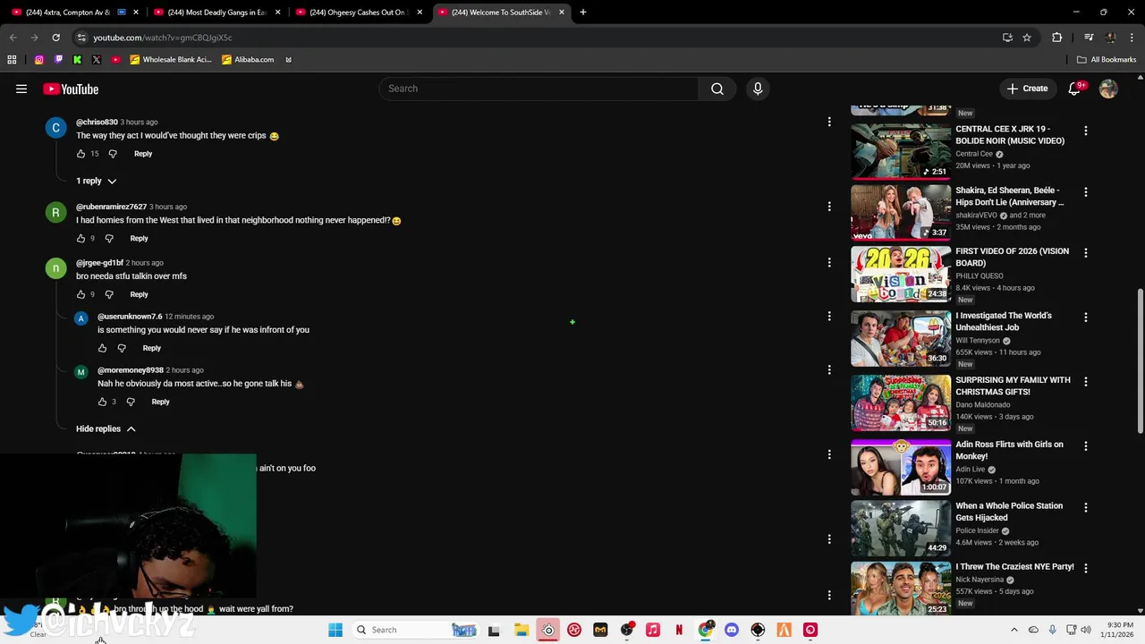Select Welcome To SouthSide tab
Image resolution: width=1145 pixels, height=644 pixels.
502,13
